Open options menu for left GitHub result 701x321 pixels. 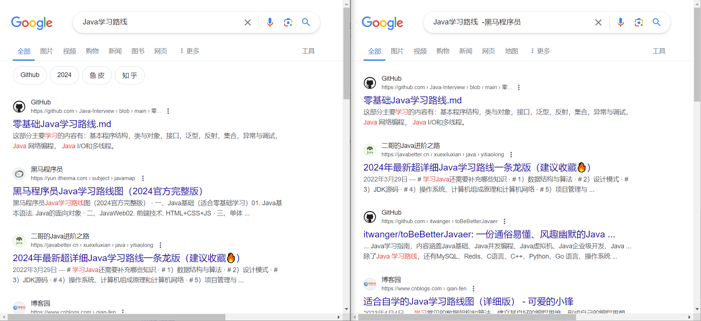click(168, 111)
